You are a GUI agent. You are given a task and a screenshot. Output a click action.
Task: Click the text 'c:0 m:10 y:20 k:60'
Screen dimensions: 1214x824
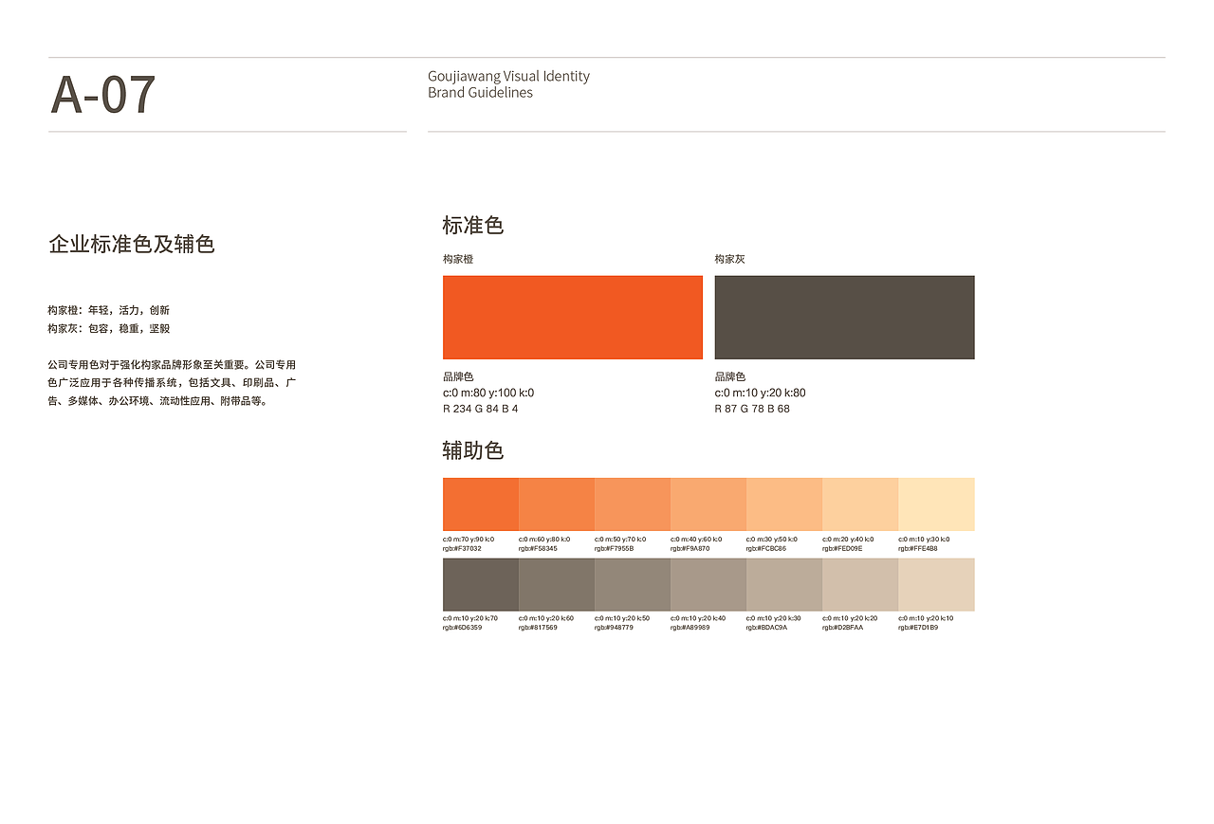546,618
